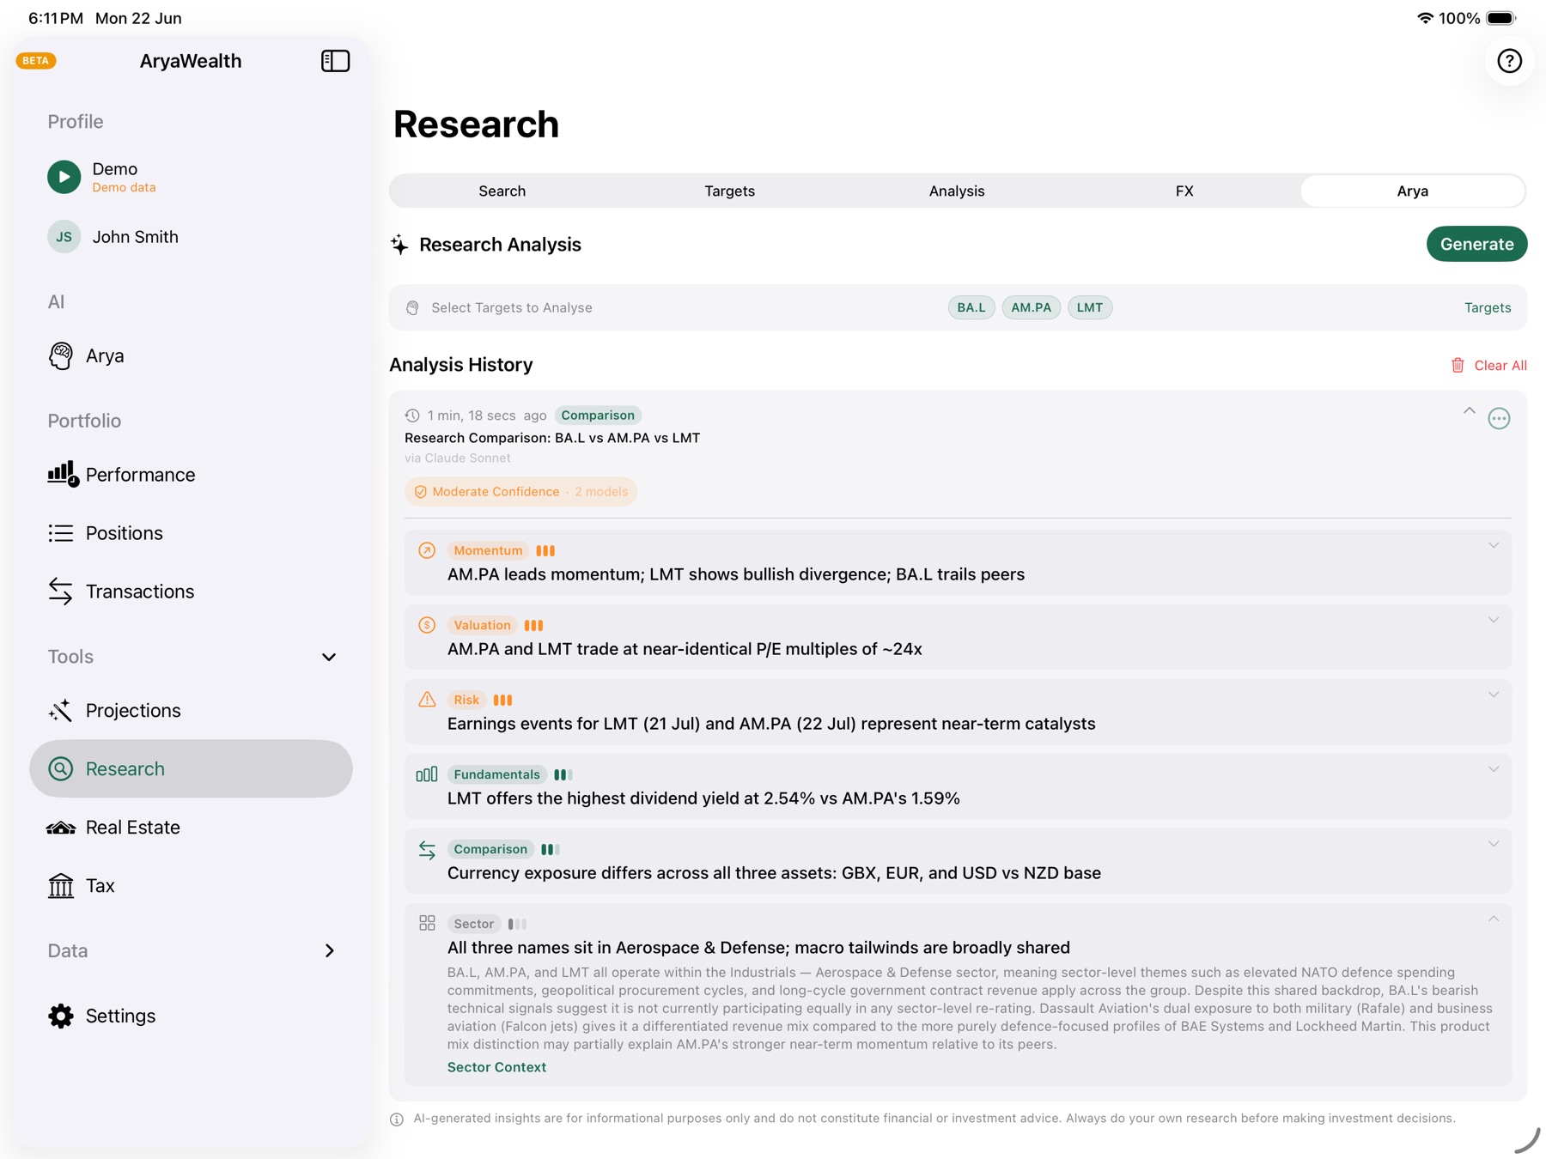Viewport: 1546px width, 1159px height.
Task: Collapse the analysis history entry chevron
Action: coord(1470,411)
